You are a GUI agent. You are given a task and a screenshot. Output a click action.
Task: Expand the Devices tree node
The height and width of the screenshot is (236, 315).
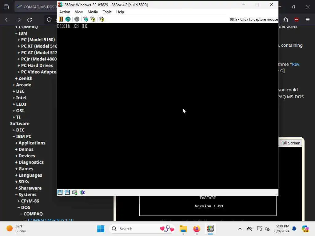point(25,156)
